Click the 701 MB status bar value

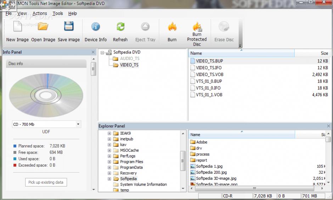pyautogui.click(x=313, y=196)
